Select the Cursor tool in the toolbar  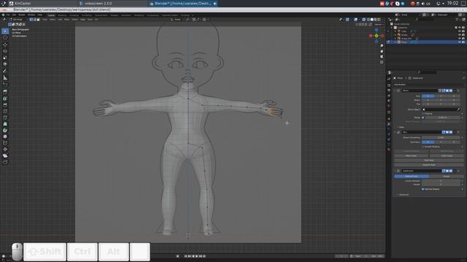coord(5,38)
